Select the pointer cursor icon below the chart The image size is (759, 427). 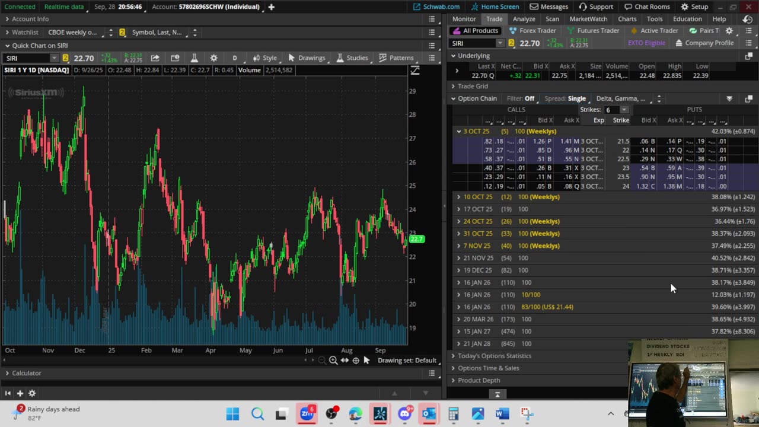366,361
